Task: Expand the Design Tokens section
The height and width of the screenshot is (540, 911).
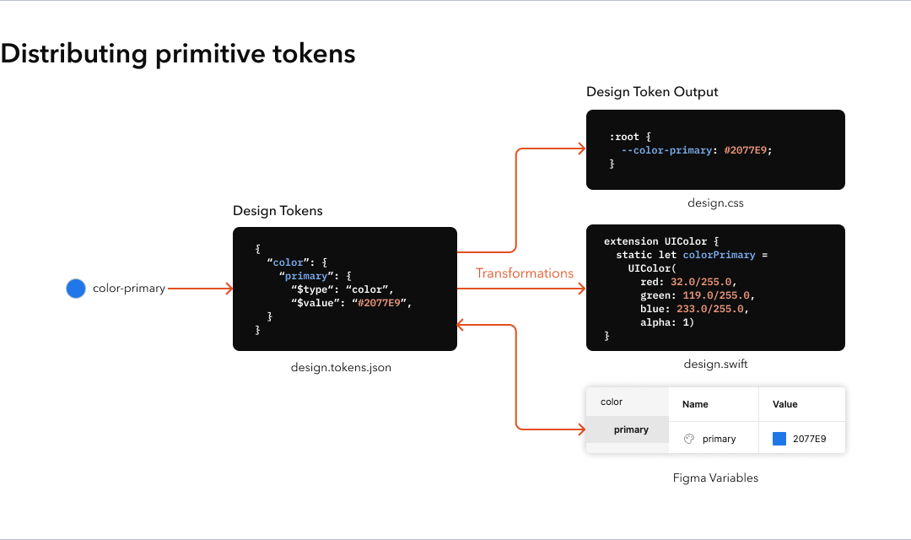Action: pyautogui.click(x=278, y=210)
